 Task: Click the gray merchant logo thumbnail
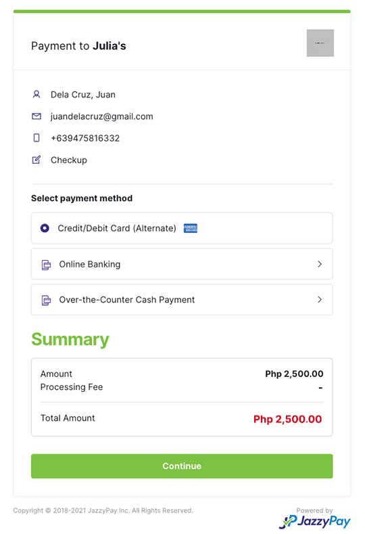(x=320, y=43)
